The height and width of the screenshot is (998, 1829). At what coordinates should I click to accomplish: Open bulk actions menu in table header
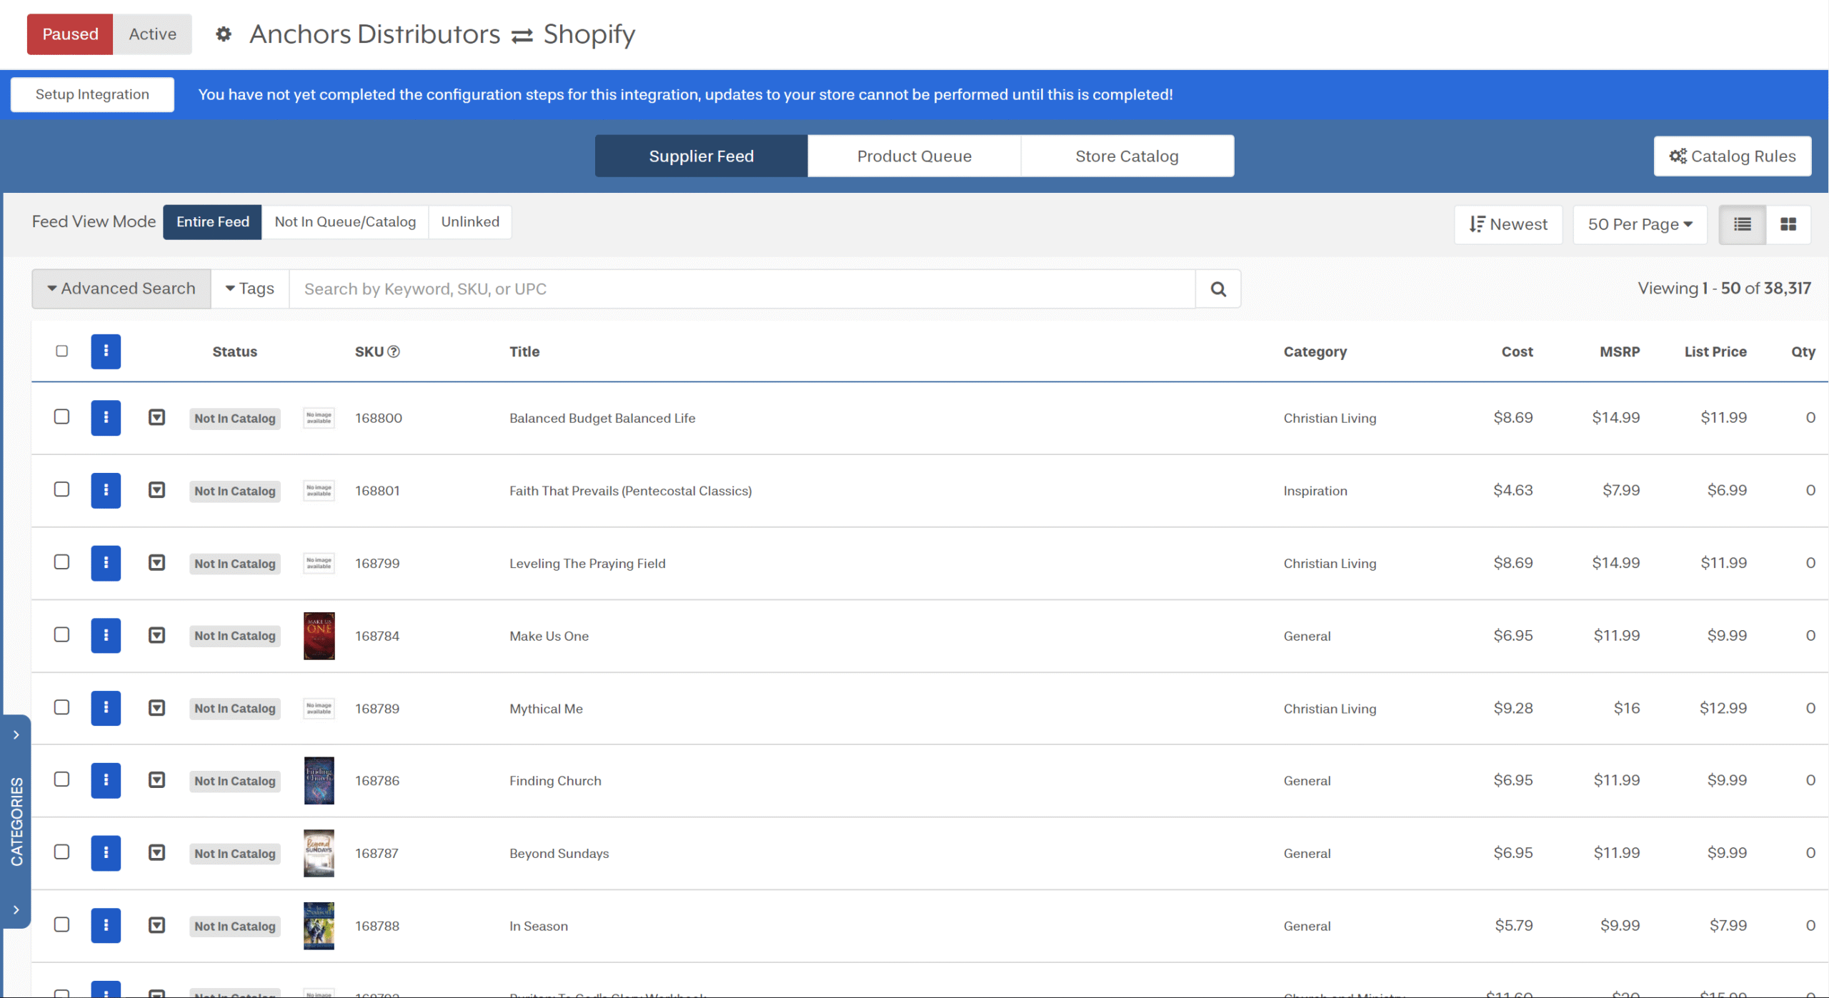point(106,351)
